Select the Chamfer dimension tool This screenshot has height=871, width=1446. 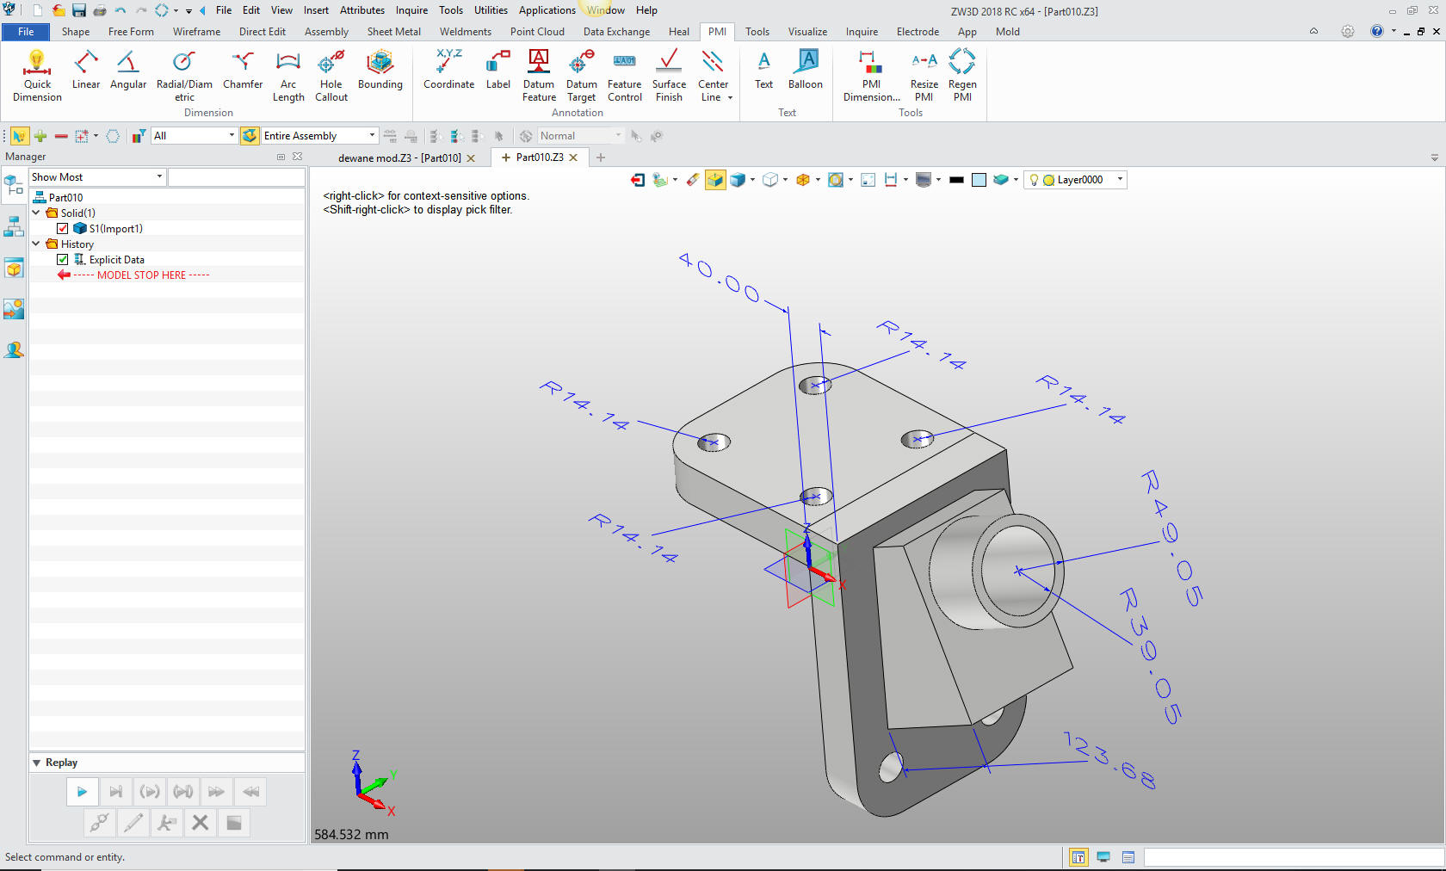[243, 70]
